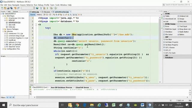Click the New File toolbar icon
The width and height of the screenshot is (192, 108).
2,8
